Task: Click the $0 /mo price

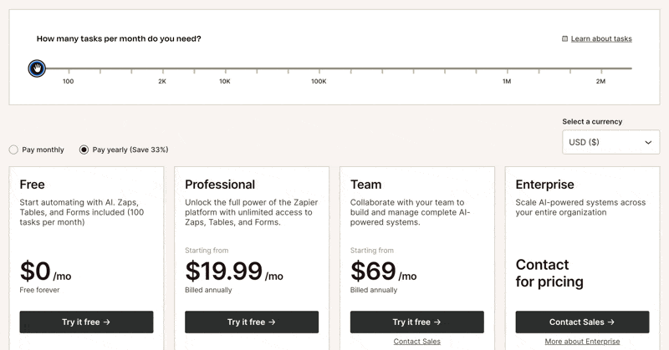Action: point(45,271)
